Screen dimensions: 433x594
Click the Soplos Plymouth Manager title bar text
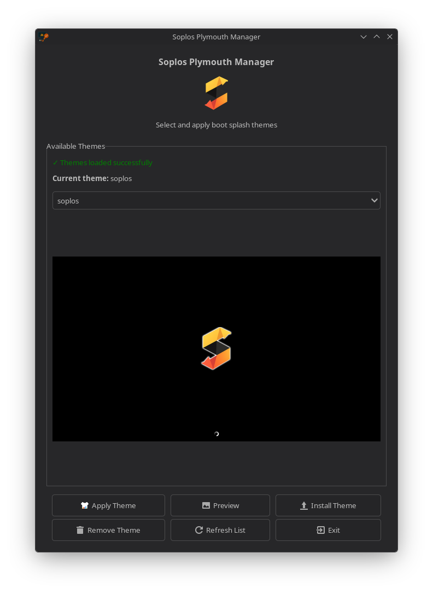click(x=216, y=37)
